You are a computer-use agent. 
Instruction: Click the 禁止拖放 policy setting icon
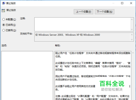(x=3, y=11)
